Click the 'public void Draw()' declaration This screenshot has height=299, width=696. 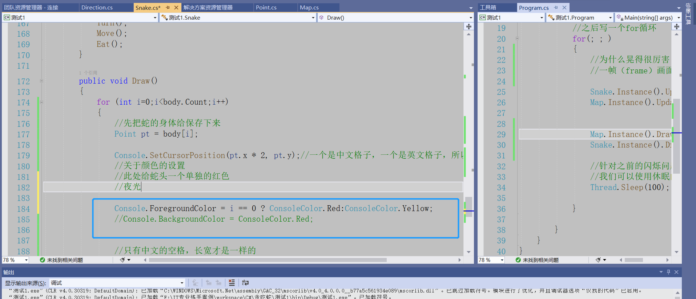point(118,81)
